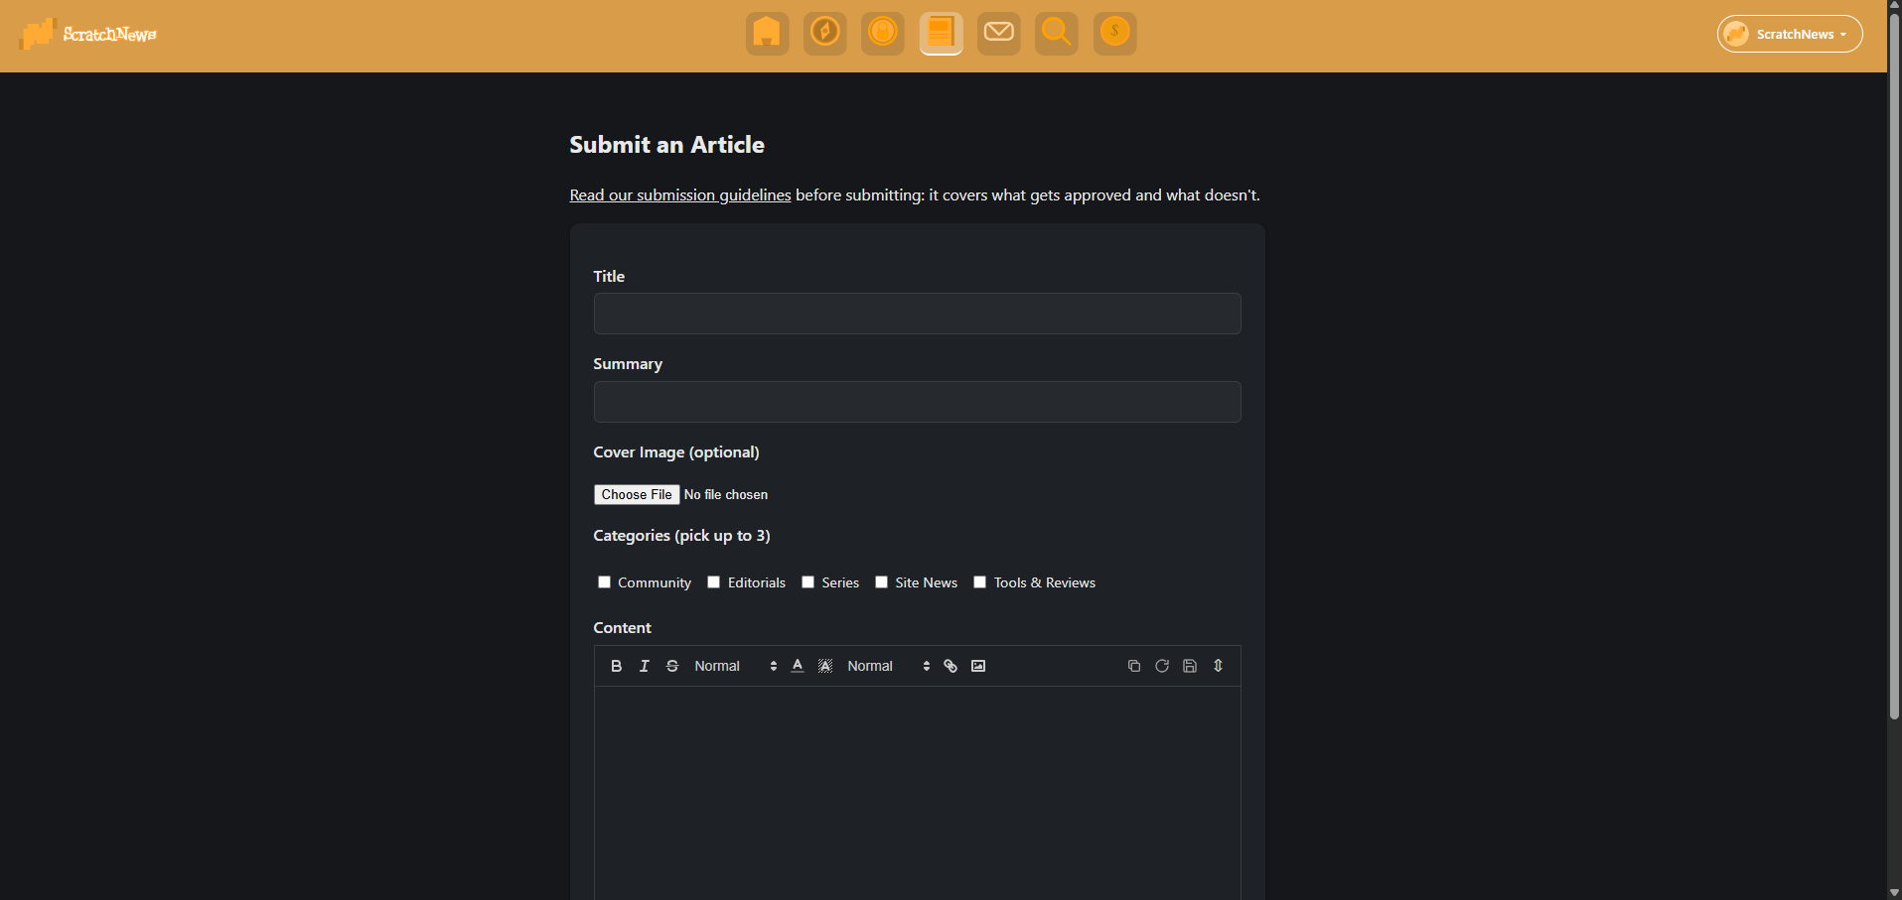Insert an image in the editor
This screenshot has height=900, width=1902.
(x=978, y=666)
